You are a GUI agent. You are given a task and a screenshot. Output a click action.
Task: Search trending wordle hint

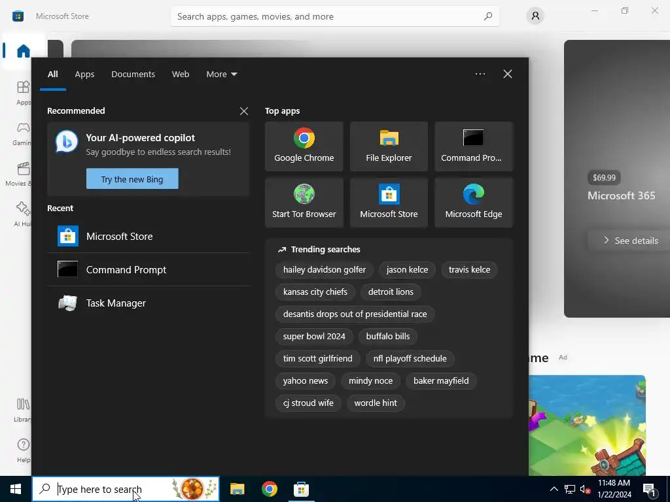coord(376,403)
